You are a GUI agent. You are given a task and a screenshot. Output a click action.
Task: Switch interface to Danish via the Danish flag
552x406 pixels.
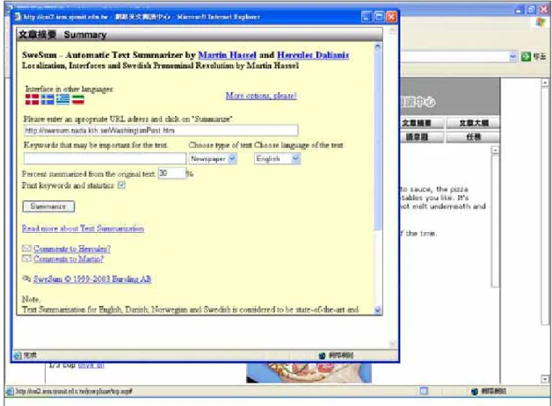point(32,99)
